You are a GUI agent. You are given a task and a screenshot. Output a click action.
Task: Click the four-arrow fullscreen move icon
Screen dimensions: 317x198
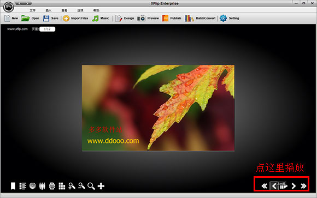coord(101,186)
